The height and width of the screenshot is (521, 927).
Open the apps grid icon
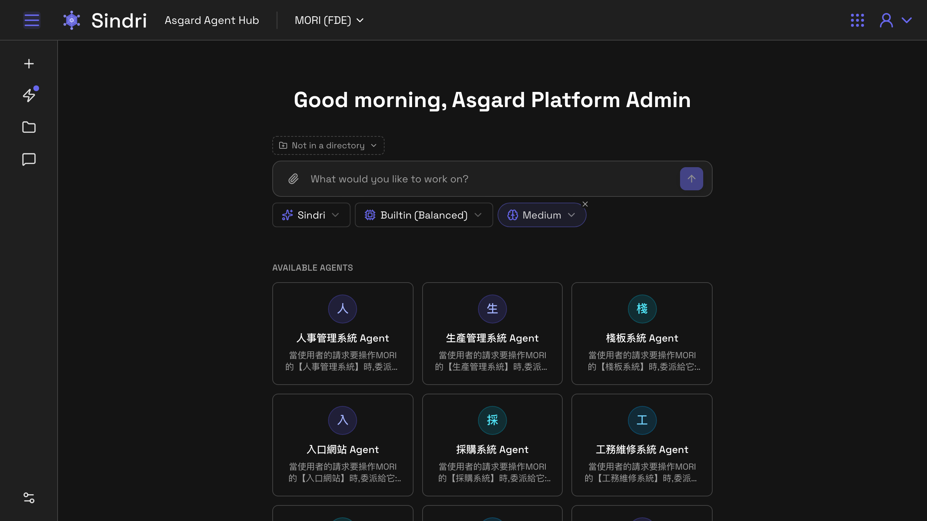coord(857,20)
